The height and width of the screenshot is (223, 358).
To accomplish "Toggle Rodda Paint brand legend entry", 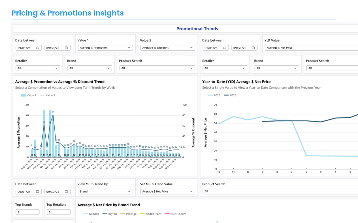I will pyautogui.click(x=151, y=214).
